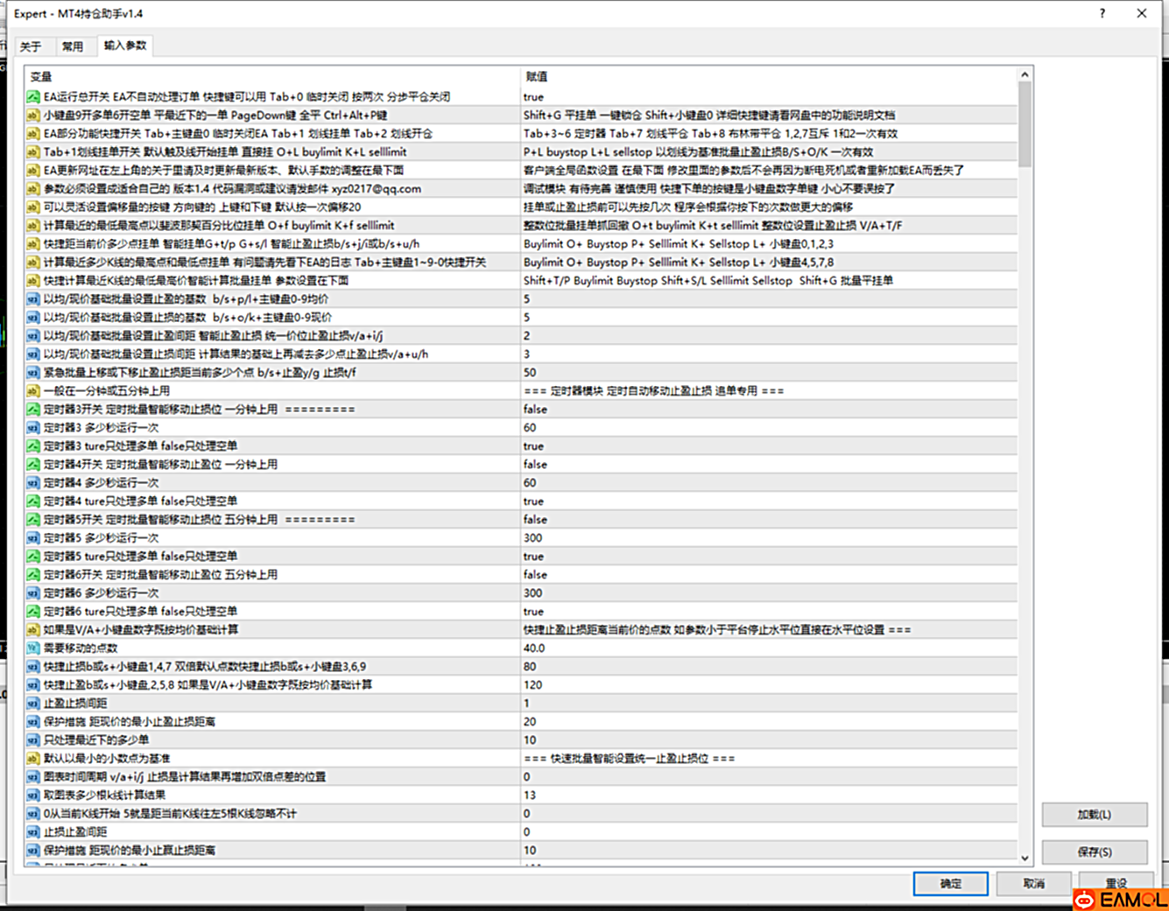Click the EAMOL logo in the corner
Viewport: 1169px width, 911px height.
[1121, 899]
